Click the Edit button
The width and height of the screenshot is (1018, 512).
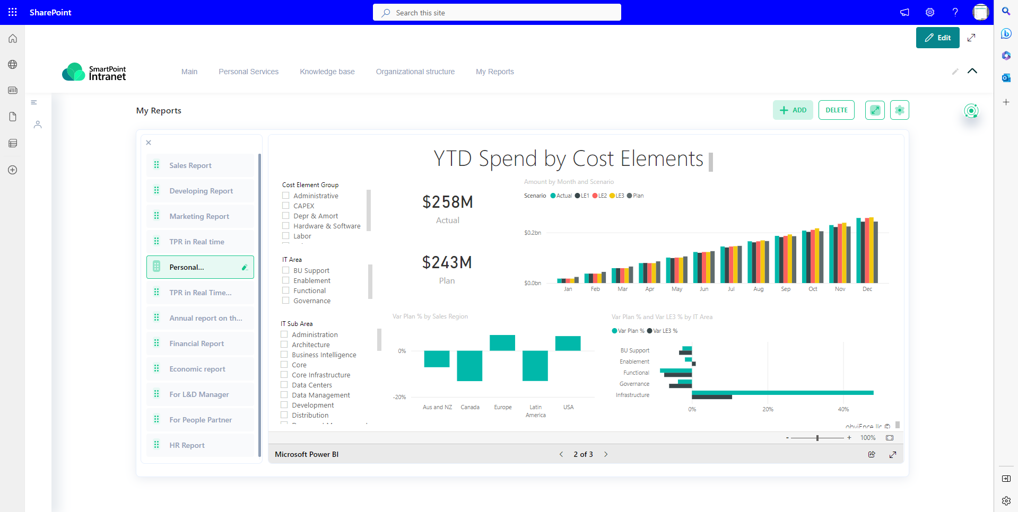pyautogui.click(x=937, y=38)
